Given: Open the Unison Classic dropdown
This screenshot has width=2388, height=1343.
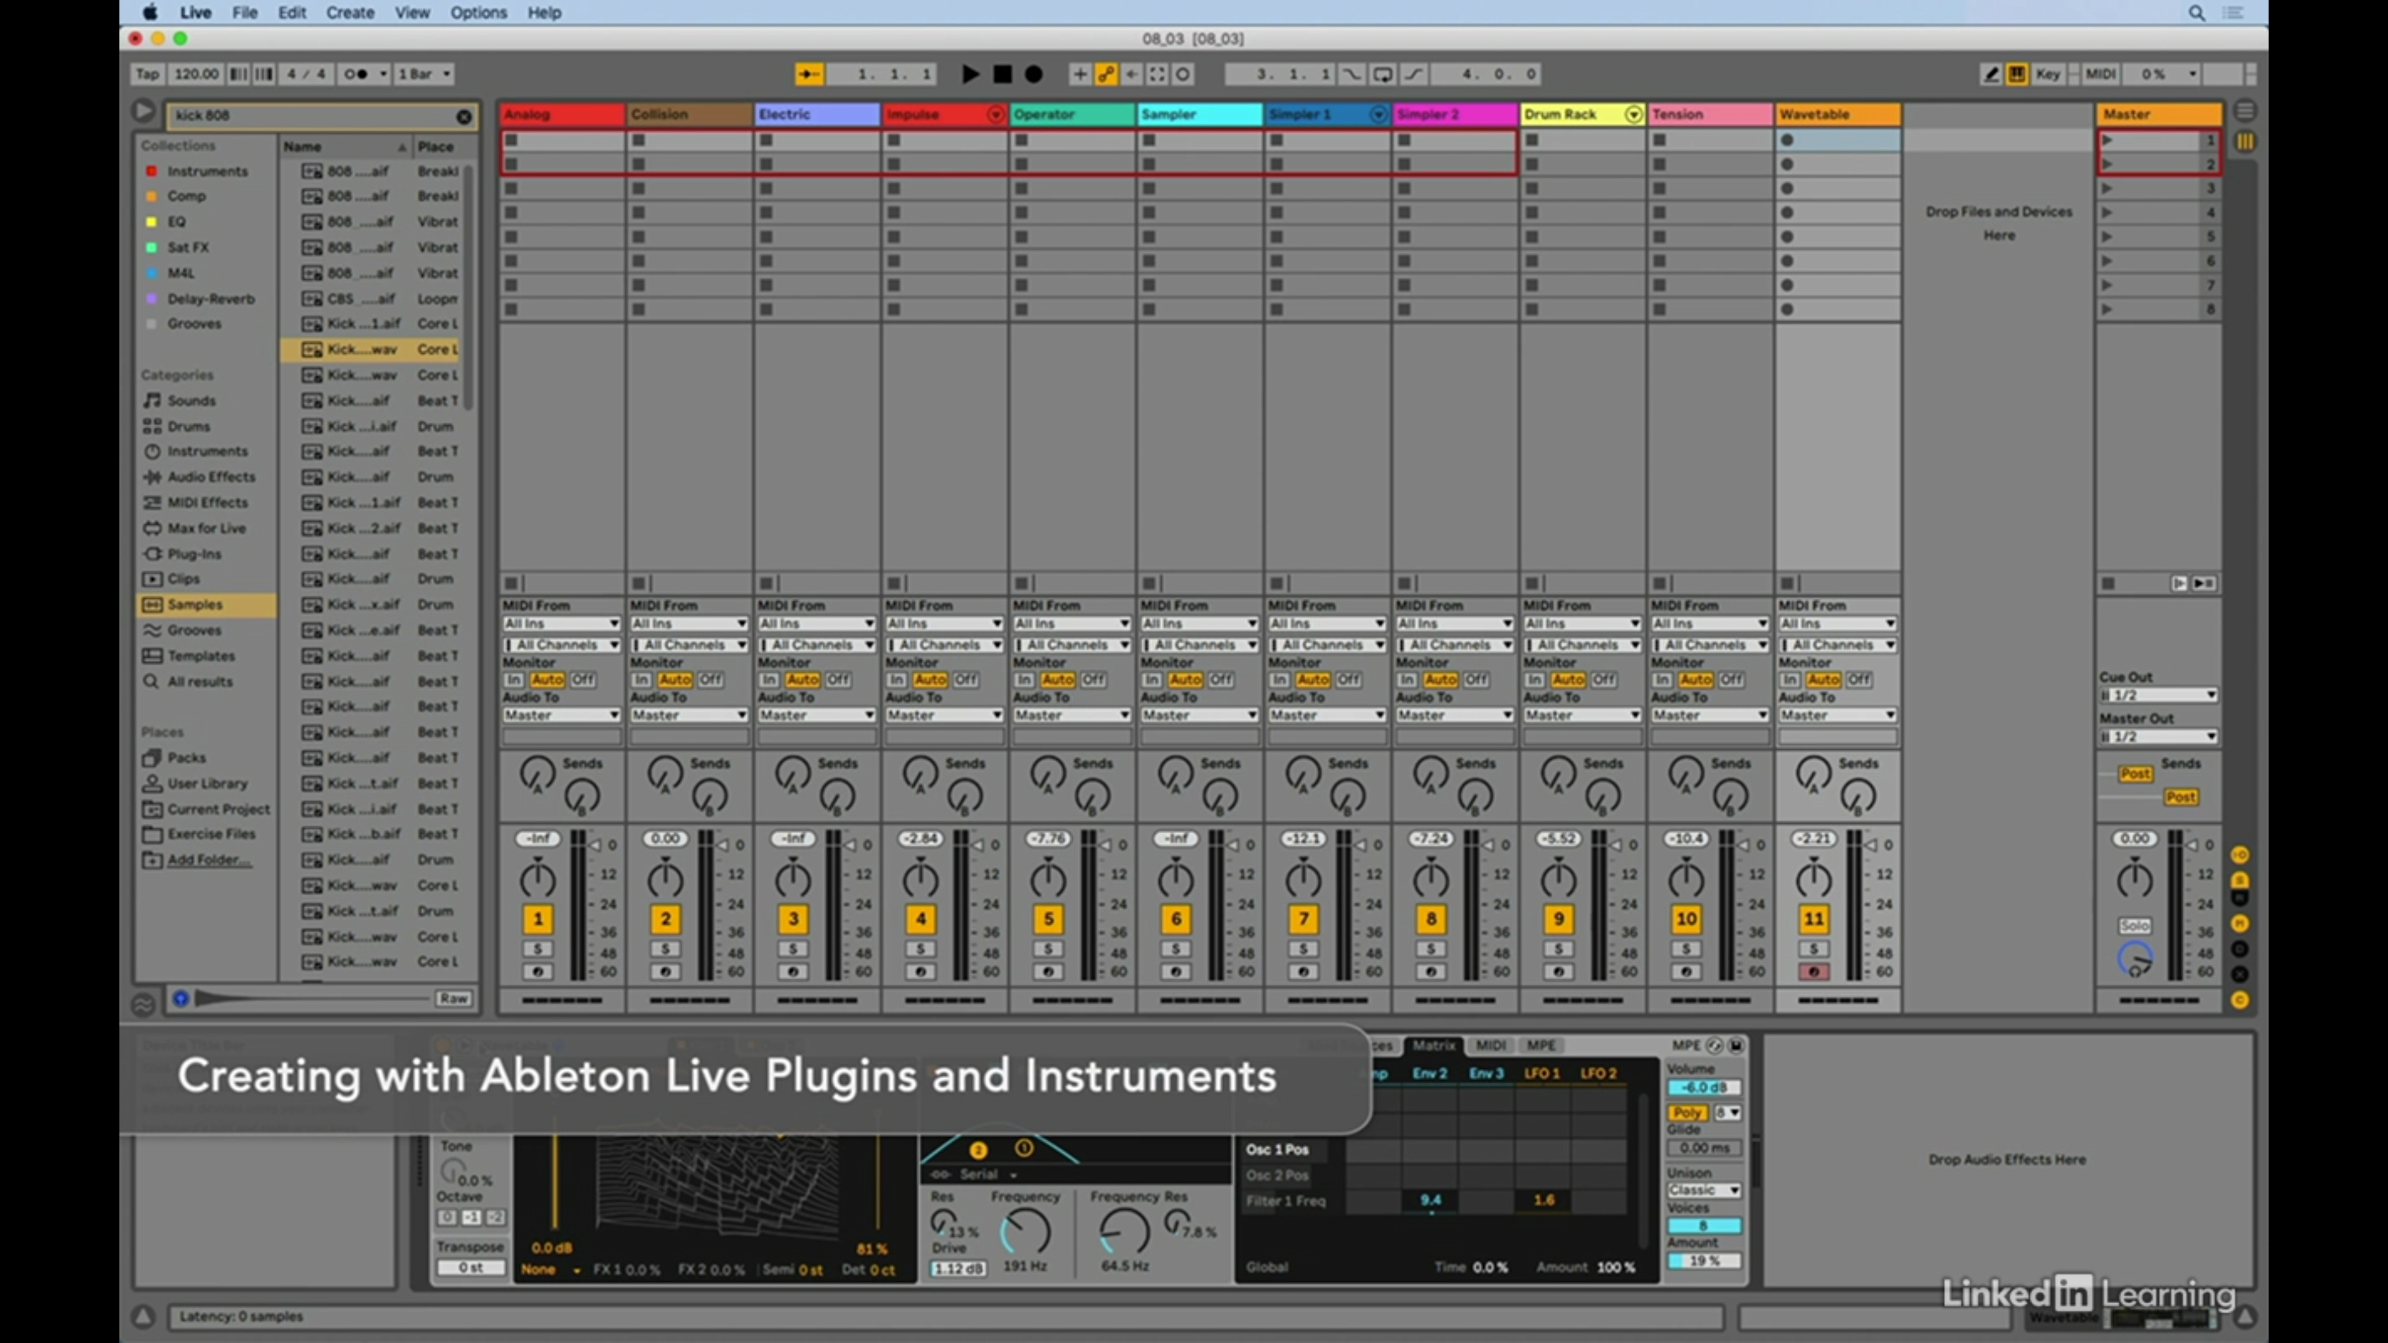Looking at the screenshot, I should (1704, 1190).
